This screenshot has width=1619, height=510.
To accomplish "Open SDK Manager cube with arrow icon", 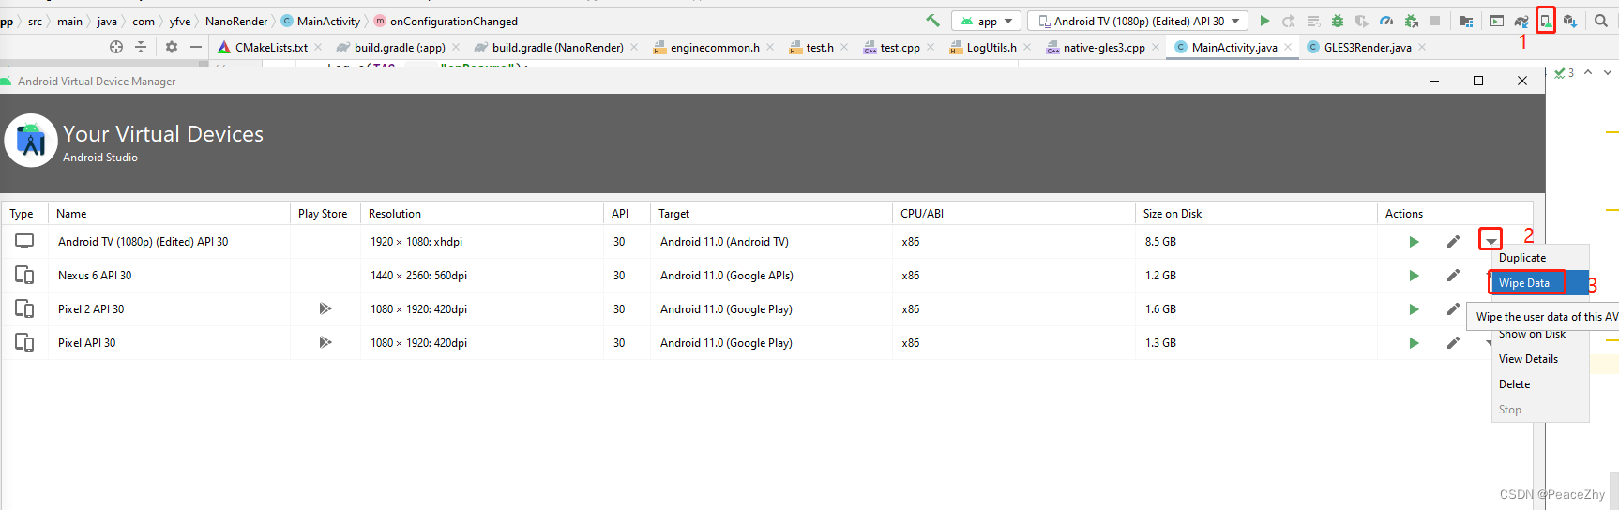I will coord(1570,21).
